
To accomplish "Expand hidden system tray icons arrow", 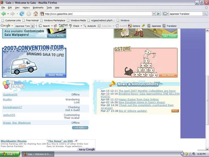I will point(182,154).
